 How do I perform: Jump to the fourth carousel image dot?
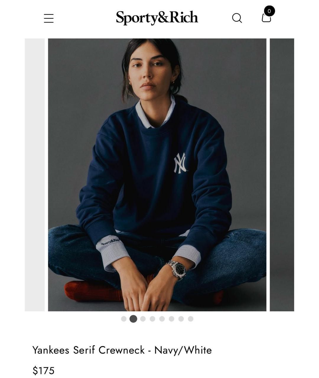tap(152, 319)
